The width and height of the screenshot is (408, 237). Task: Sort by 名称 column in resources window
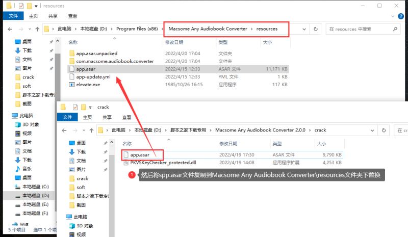point(73,42)
